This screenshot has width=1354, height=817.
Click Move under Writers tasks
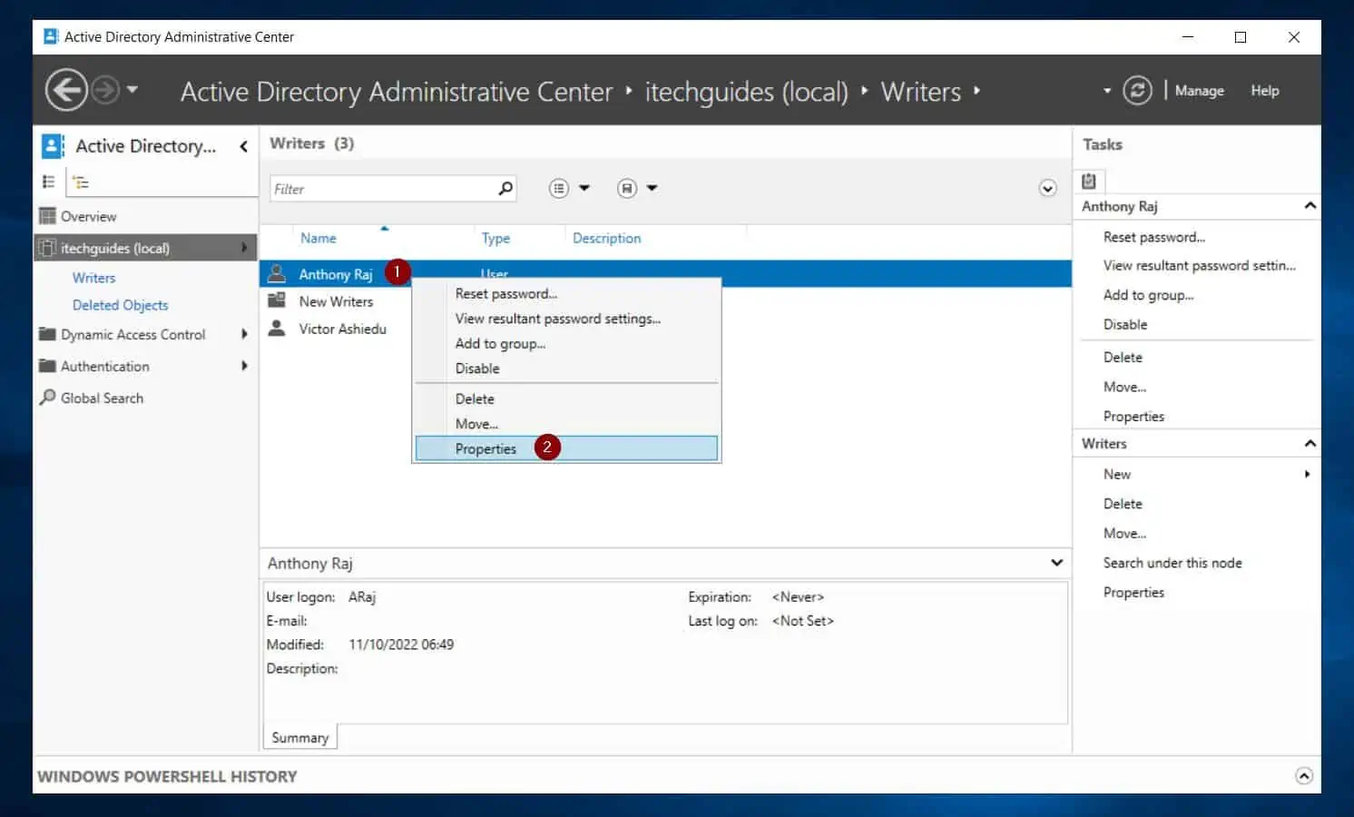point(1124,533)
